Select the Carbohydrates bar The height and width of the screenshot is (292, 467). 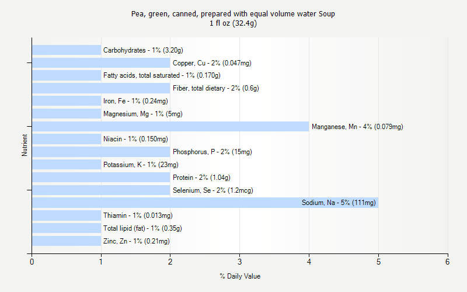click(x=67, y=50)
